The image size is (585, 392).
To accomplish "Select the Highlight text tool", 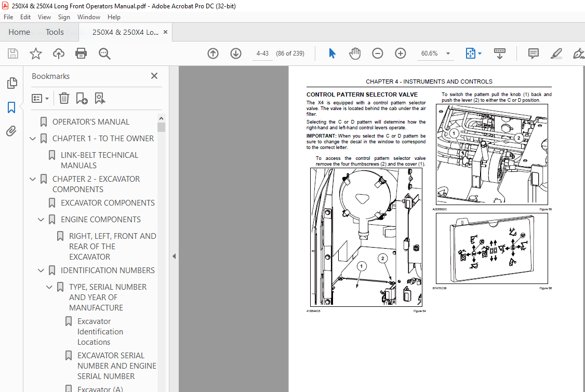I will pos(556,53).
